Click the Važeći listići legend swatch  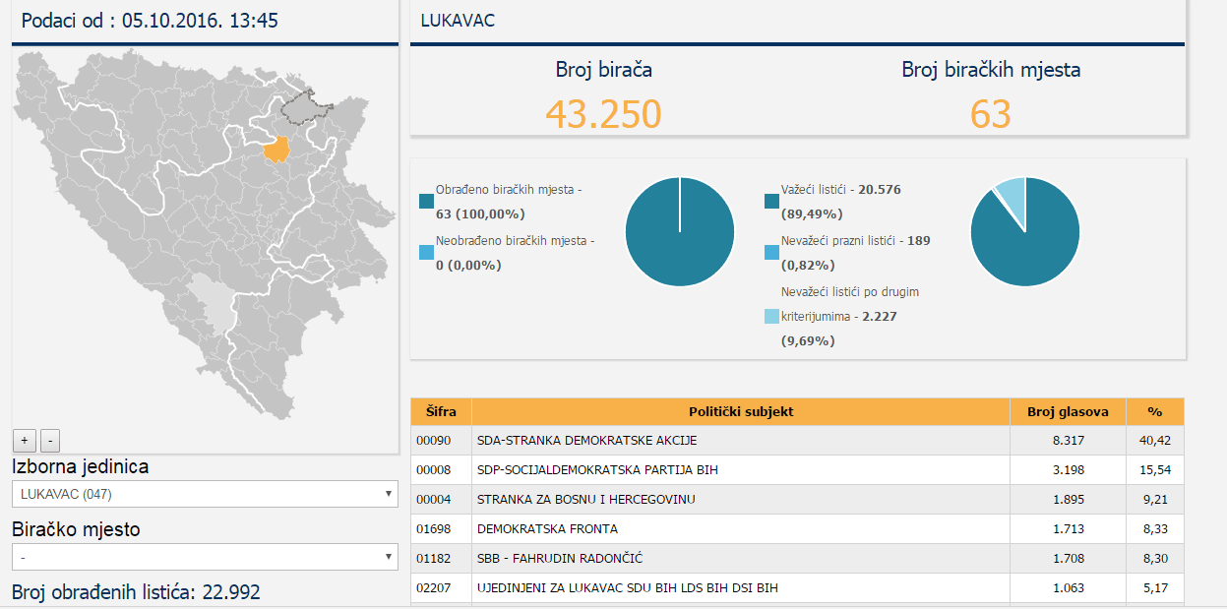pos(771,202)
